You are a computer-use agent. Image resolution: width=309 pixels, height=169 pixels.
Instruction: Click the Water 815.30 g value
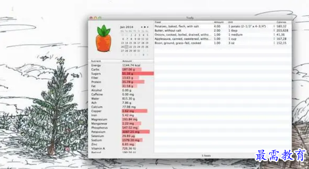pos(129,99)
